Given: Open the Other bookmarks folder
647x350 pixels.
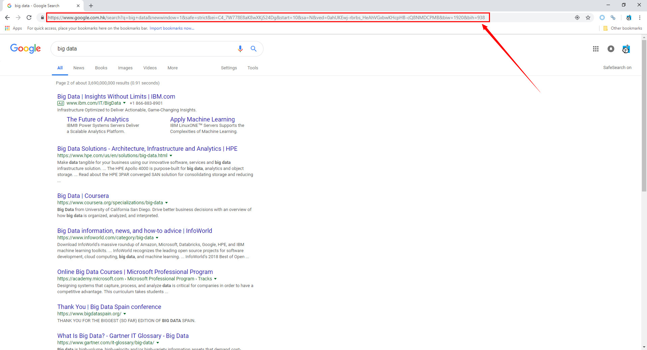Looking at the screenshot, I should pos(623,28).
